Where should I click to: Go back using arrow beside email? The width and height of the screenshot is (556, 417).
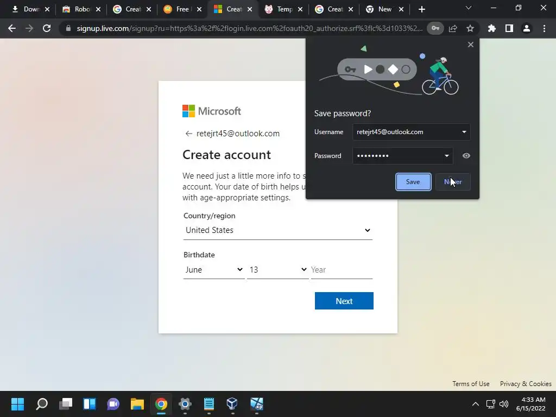[x=188, y=134]
